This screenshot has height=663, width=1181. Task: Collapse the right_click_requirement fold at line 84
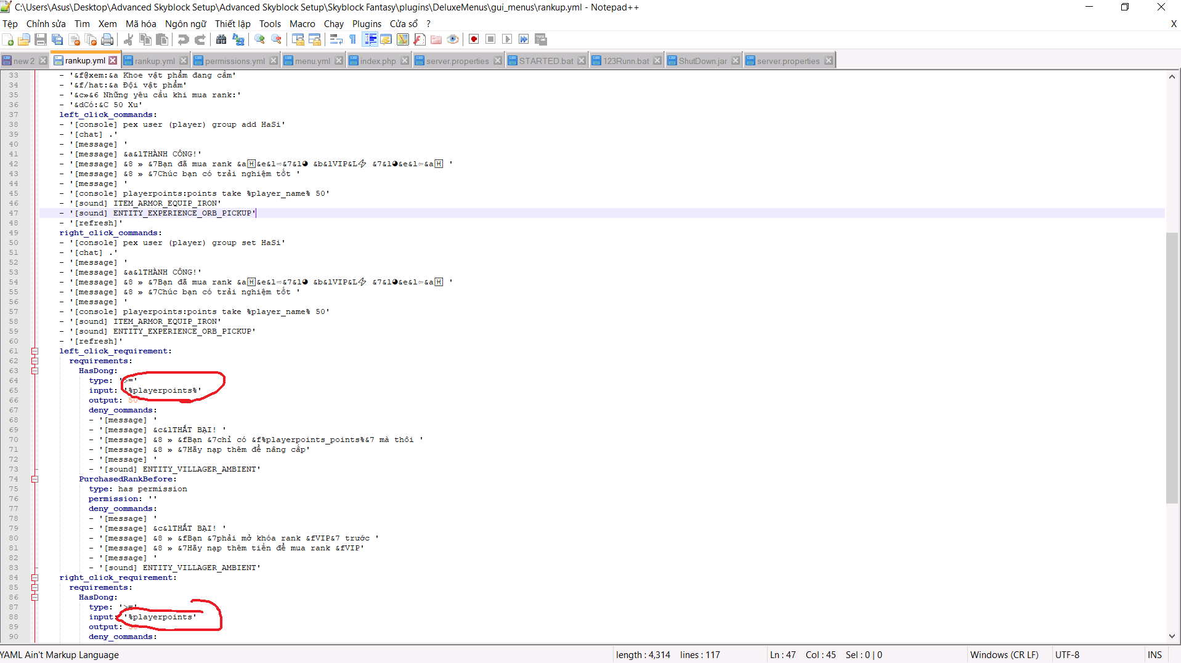35,578
